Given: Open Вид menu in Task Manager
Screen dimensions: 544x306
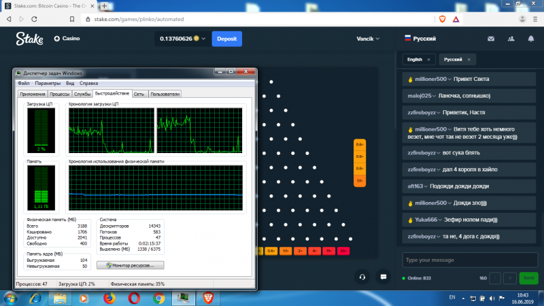Looking at the screenshot, I should (70, 83).
